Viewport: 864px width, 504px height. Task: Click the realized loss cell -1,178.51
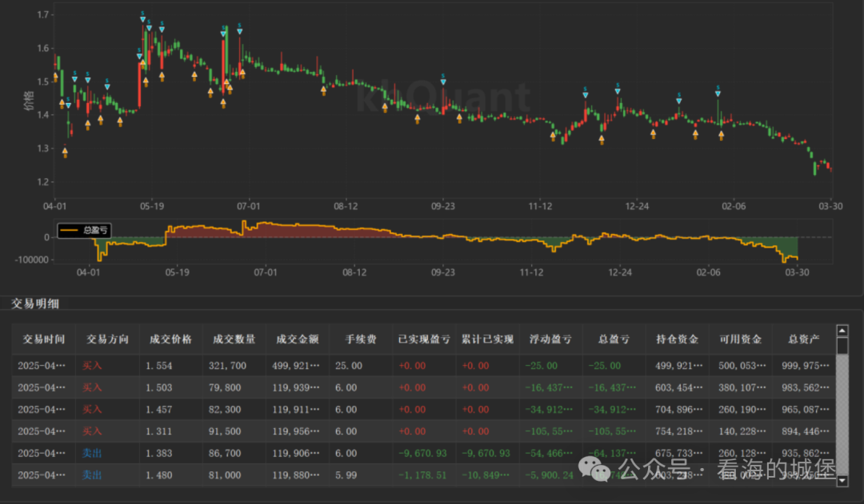click(x=422, y=475)
